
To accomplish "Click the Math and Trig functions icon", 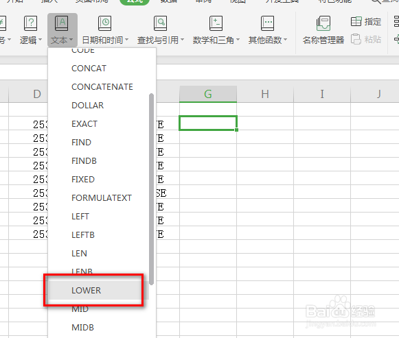I will pyautogui.click(x=216, y=23).
